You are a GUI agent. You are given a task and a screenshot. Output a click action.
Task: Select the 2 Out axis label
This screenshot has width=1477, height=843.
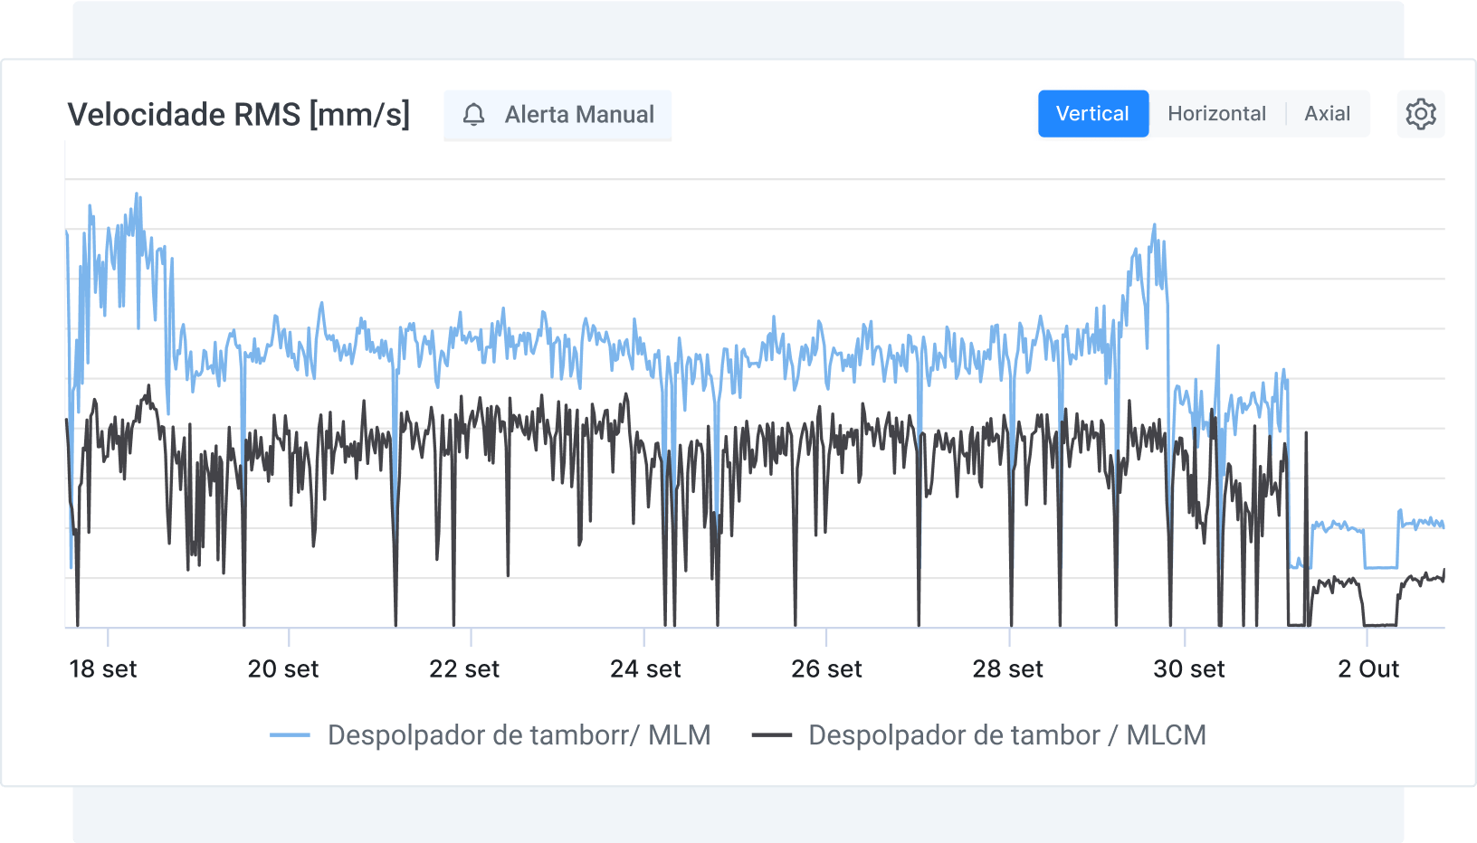click(x=1369, y=668)
